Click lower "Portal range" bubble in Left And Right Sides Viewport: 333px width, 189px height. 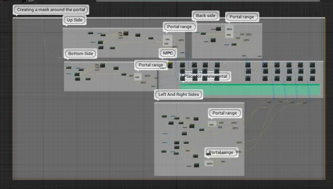tap(221, 152)
